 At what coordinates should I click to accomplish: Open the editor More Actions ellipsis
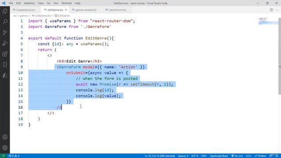277,10
